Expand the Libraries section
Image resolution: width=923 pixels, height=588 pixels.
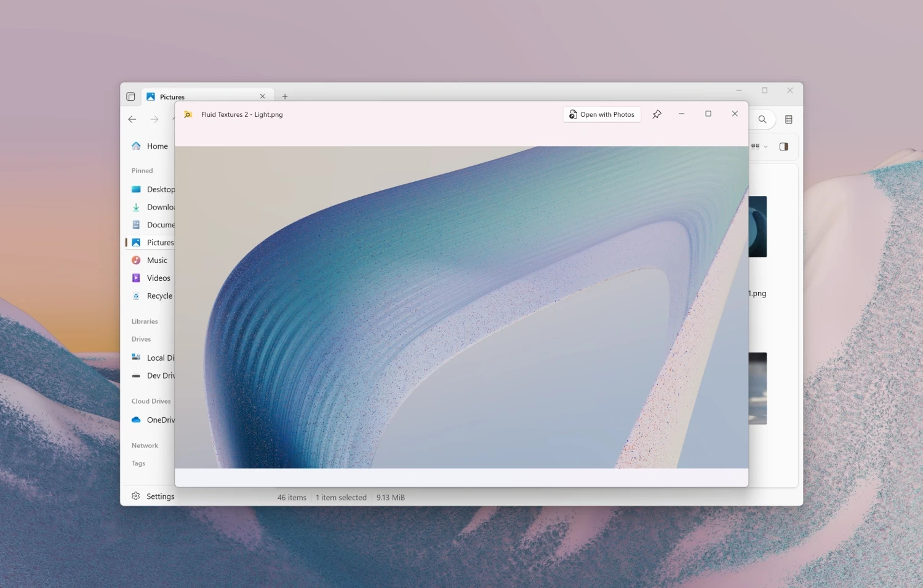(x=144, y=321)
